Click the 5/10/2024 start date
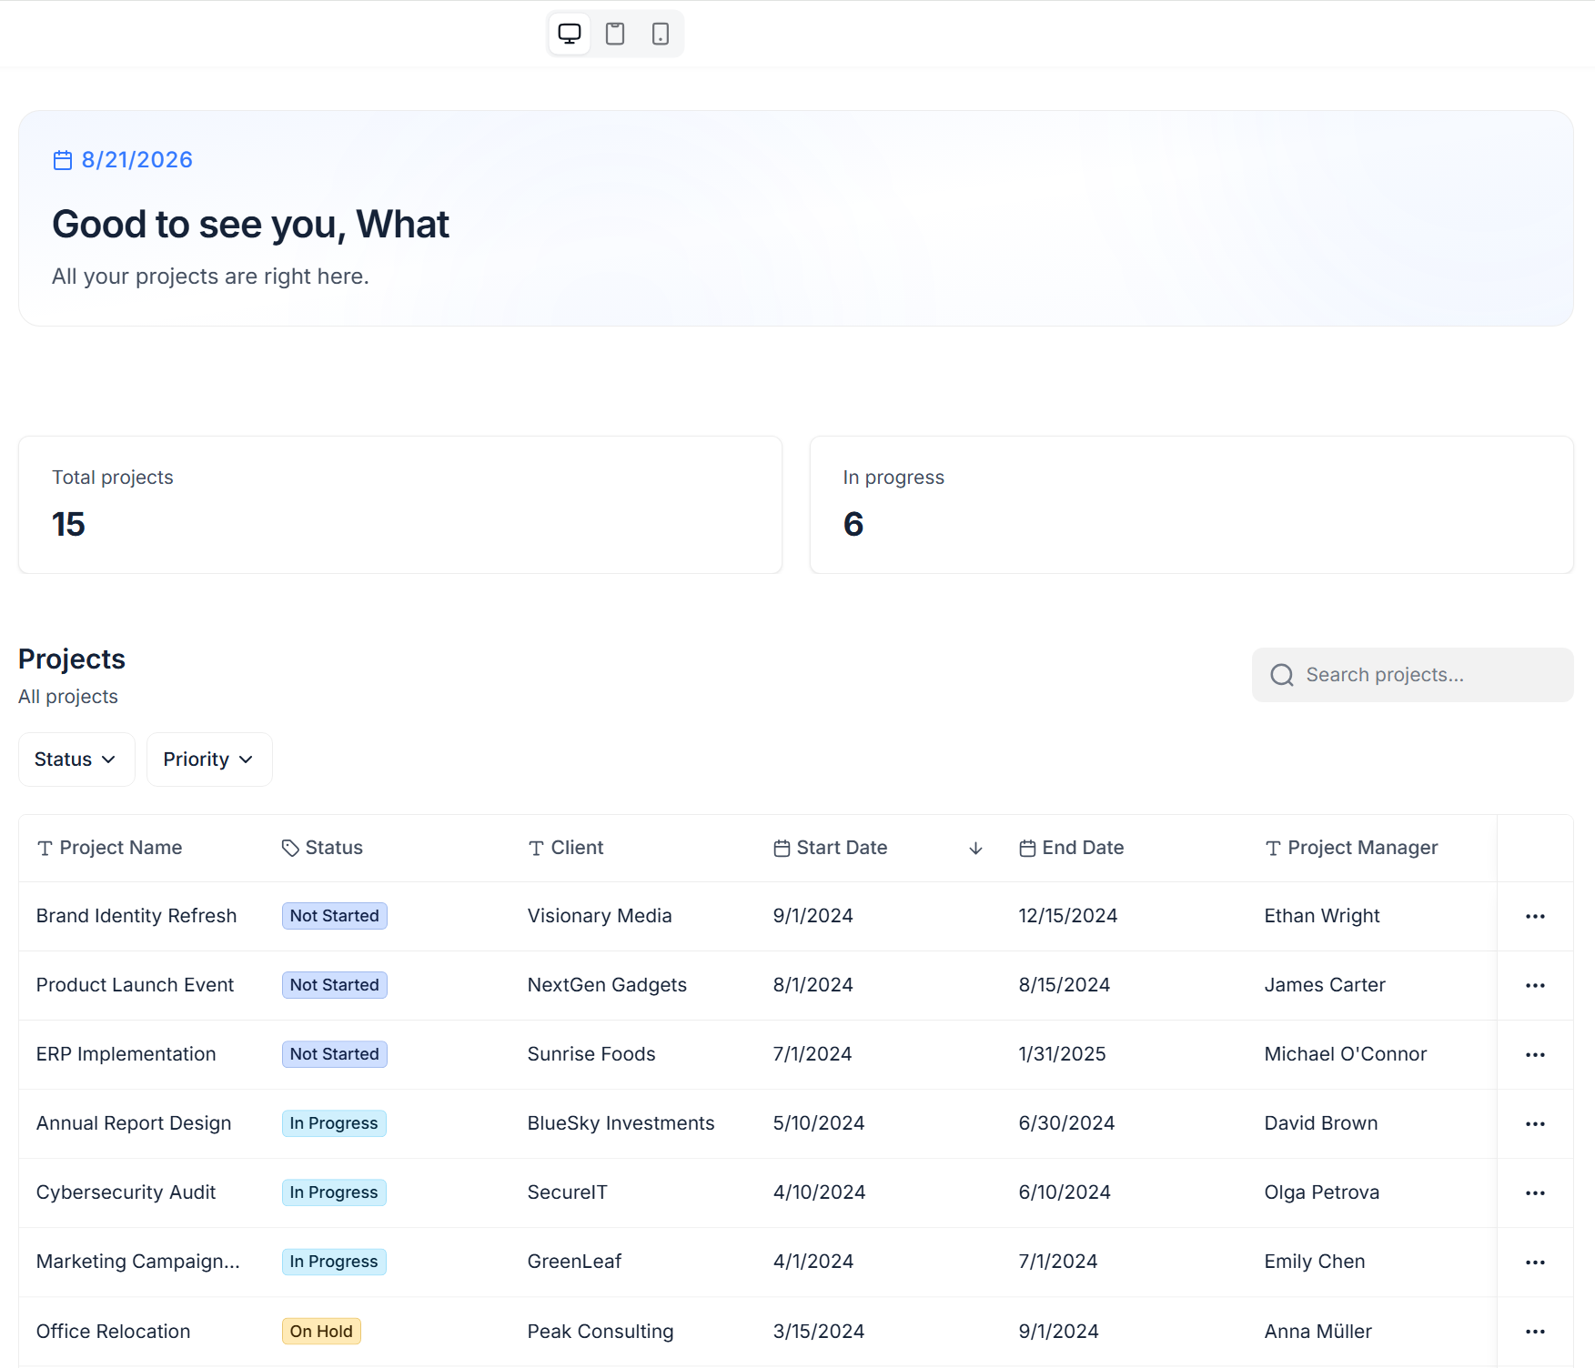This screenshot has width=1595, height=1368. coord(818,1123)
